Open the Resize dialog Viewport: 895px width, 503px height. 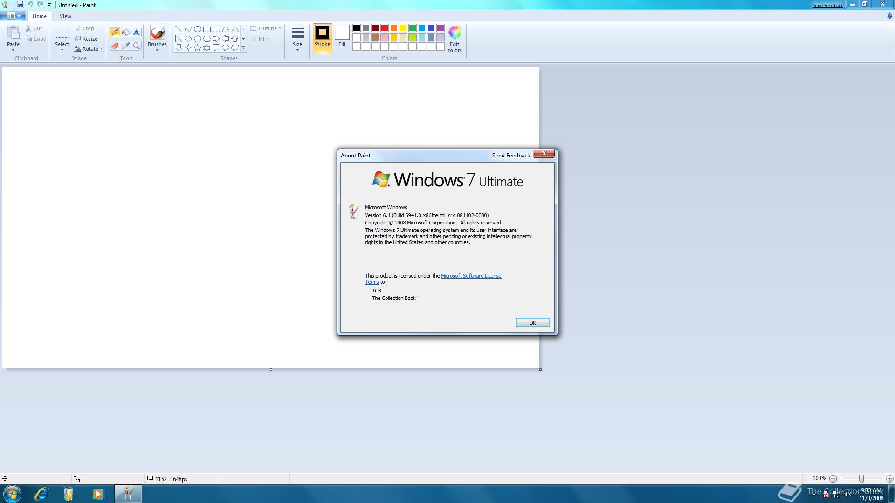click(86, 39)
